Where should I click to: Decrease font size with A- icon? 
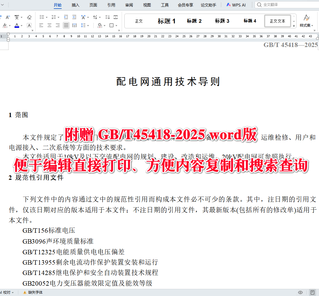pos(8,17)
